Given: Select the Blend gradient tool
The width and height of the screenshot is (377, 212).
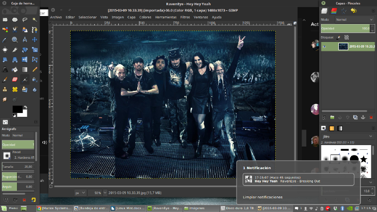Looking at the screenshot, I should [25, 70].
